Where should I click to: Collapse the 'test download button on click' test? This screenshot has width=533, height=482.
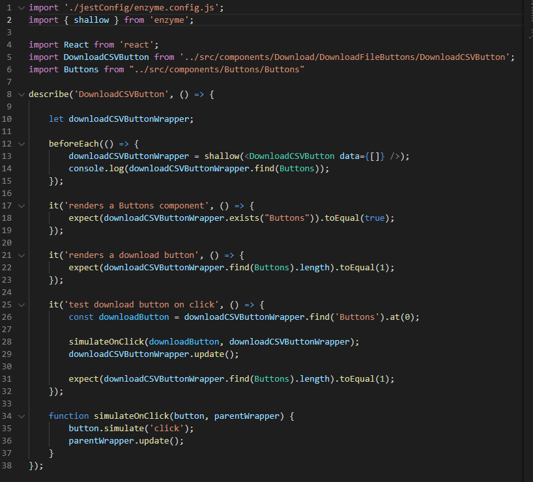tap(22, 304)
